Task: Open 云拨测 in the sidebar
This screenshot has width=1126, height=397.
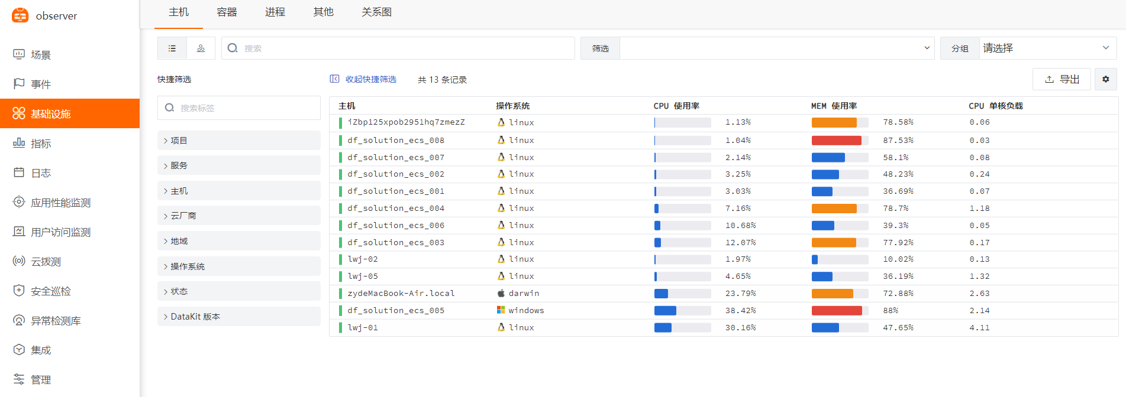Action: 46,262
